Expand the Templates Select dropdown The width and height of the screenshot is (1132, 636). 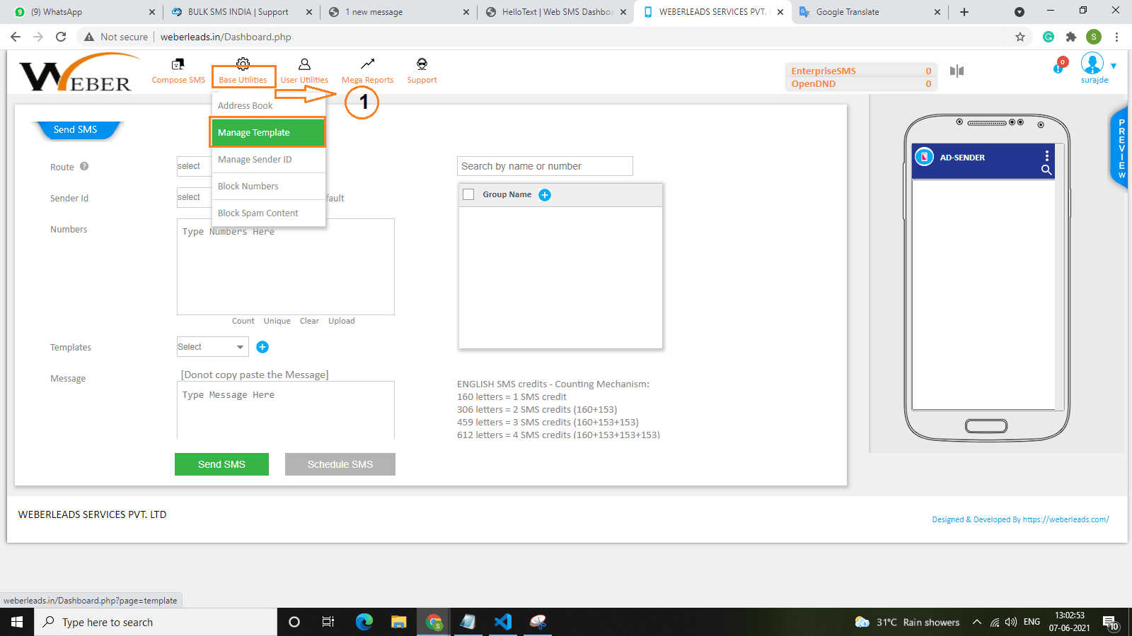click(212, 347)
